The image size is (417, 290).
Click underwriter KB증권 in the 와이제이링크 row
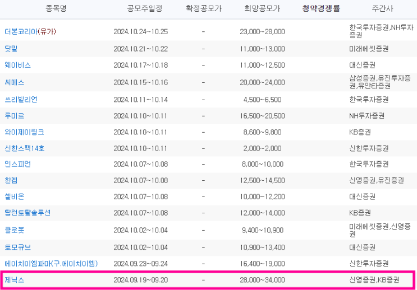click(x=360, y=132)
